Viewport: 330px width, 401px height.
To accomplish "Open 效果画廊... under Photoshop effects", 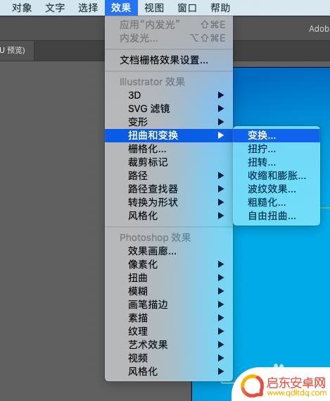I will [x=169, y=251].
